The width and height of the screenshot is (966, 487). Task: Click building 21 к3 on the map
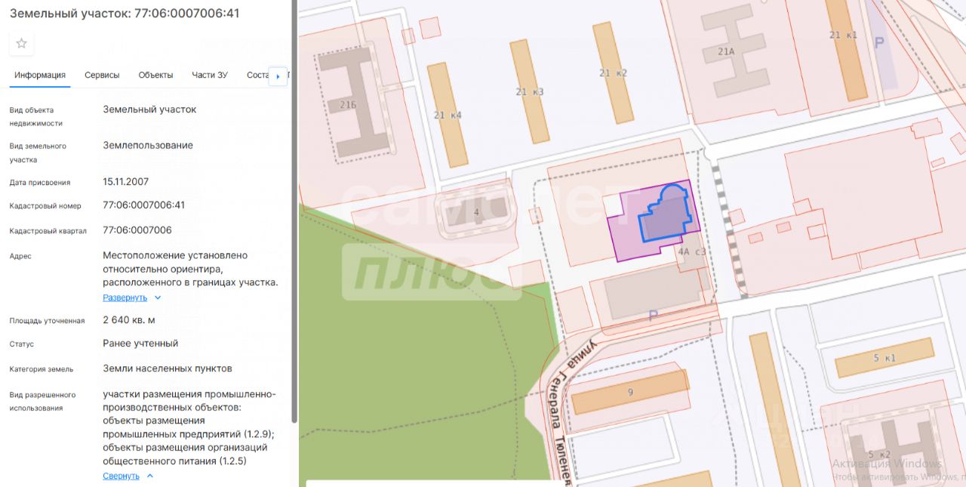(529, 91)
